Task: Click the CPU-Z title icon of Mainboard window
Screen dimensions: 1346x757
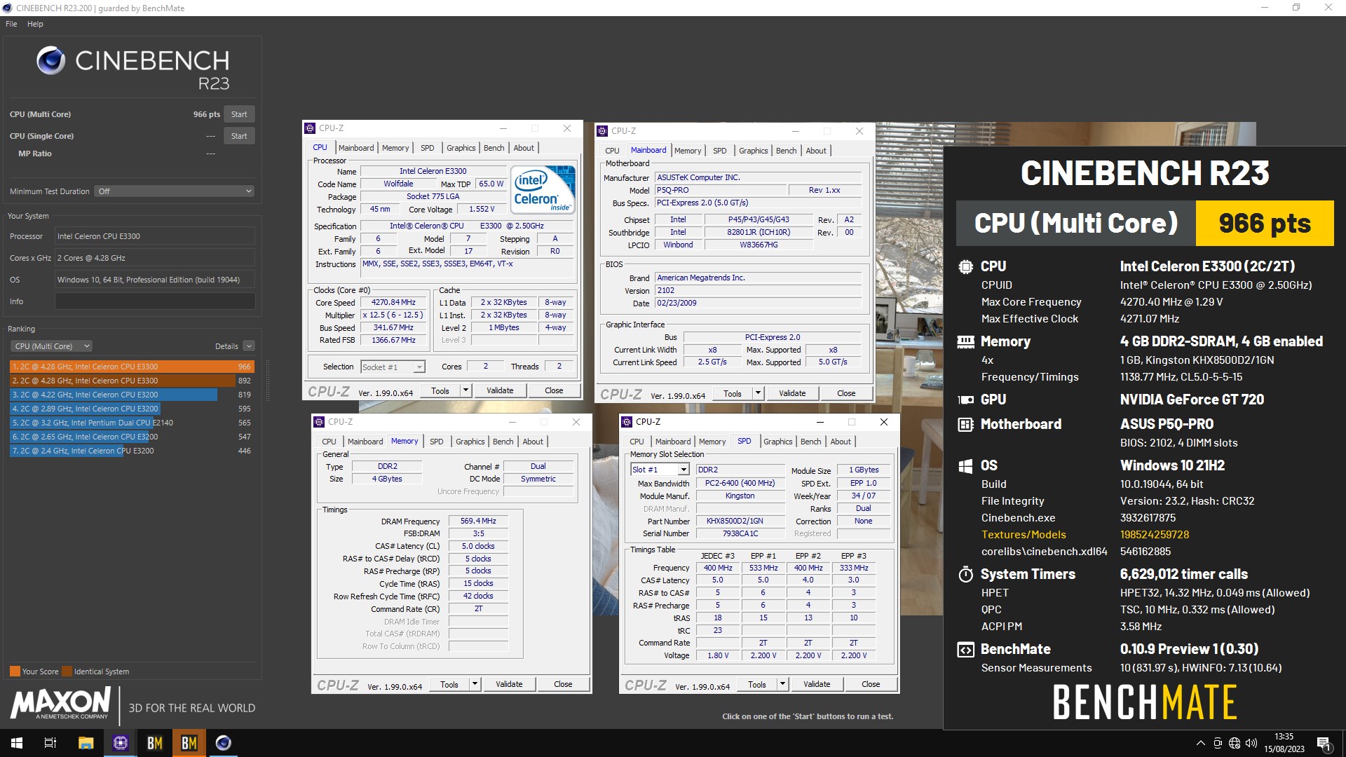Action: 602,131
